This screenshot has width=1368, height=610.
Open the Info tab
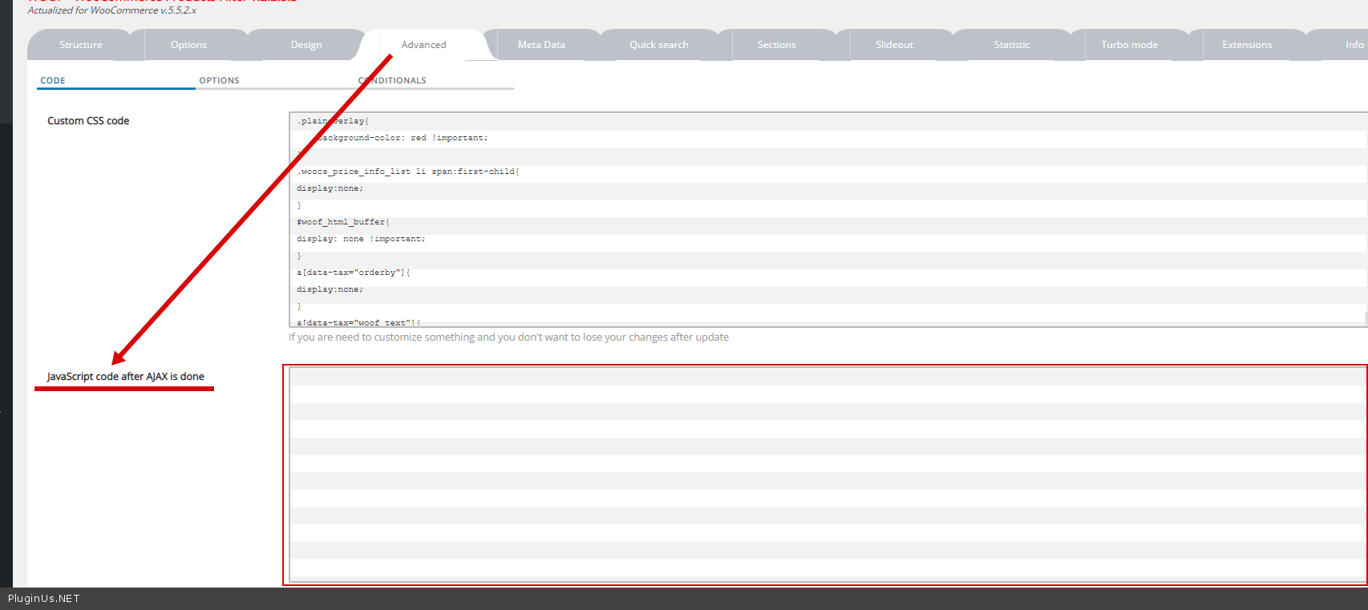click(1354, 45)
